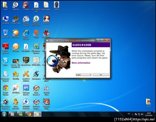Select the 29365 image file

pos(57,6)
